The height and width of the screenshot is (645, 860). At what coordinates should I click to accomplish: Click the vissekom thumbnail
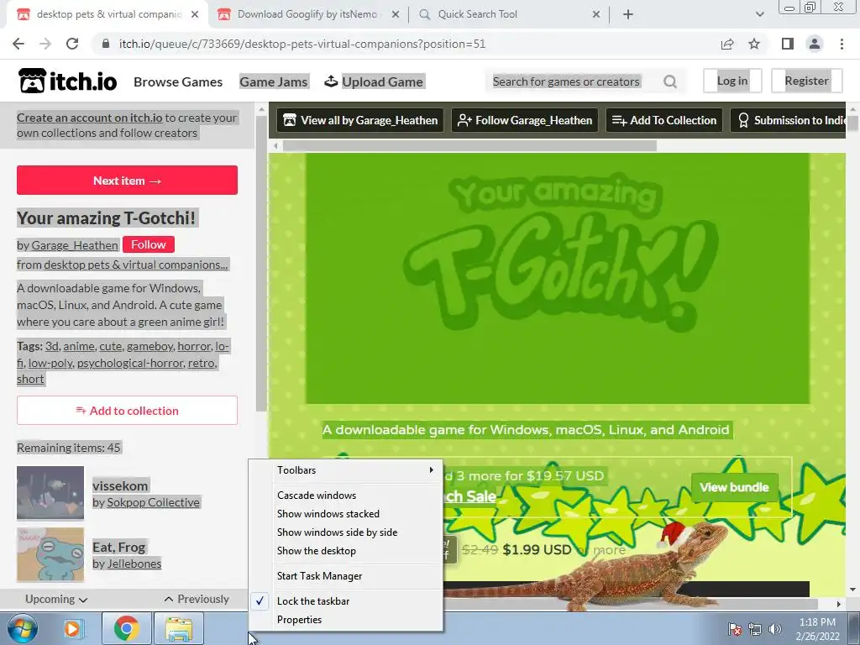(50, 492)
